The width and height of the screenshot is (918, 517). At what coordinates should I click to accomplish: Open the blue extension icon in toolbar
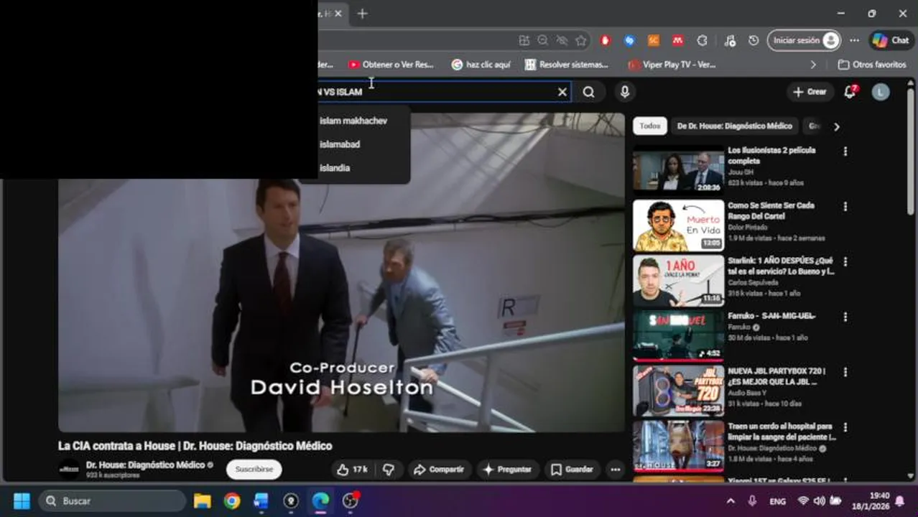[x=629, y=41]
